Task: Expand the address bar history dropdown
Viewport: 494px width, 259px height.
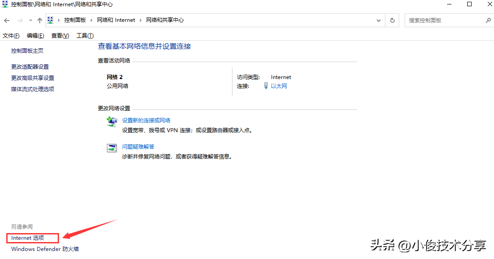Action: pos(379,21)
